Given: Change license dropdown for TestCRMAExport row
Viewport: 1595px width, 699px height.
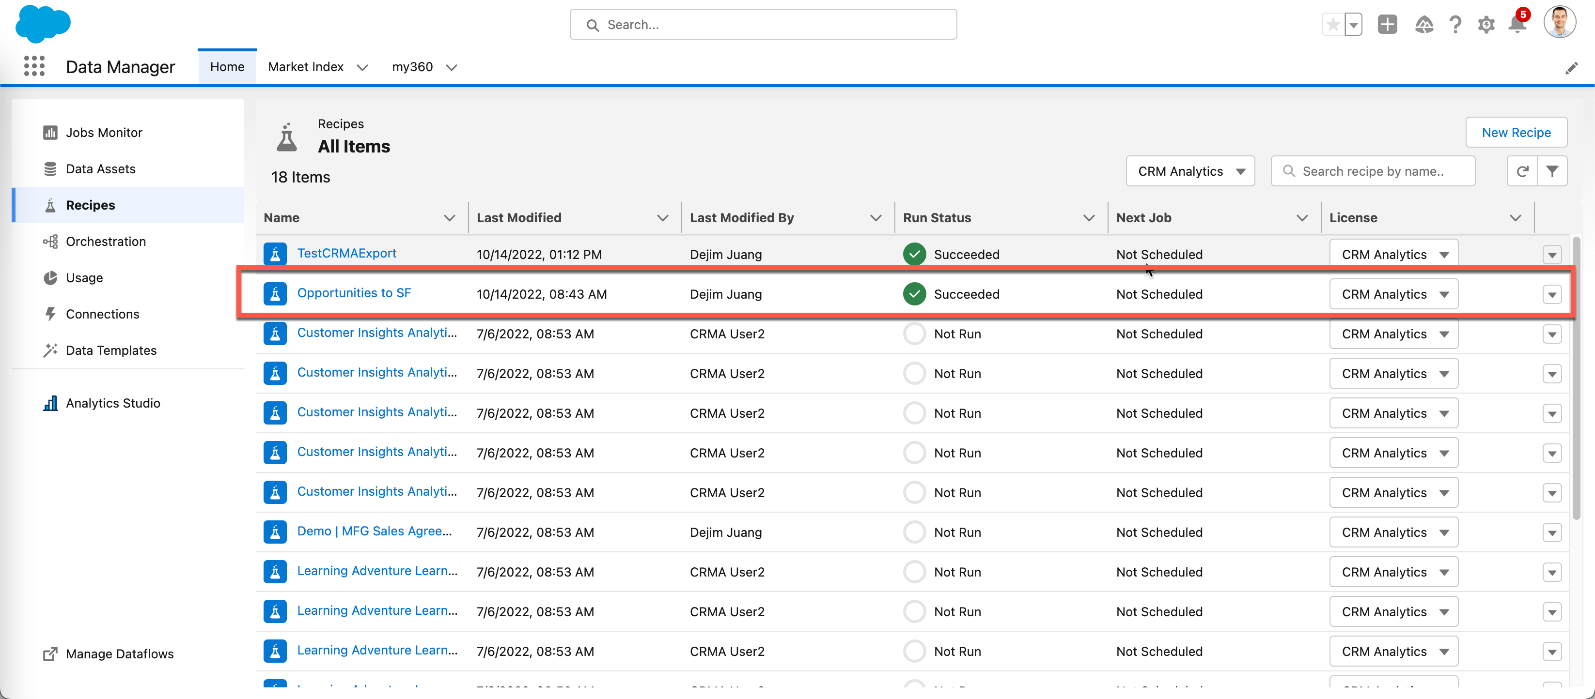Looking at the screenshot, I should click(x=1393, y=254).
